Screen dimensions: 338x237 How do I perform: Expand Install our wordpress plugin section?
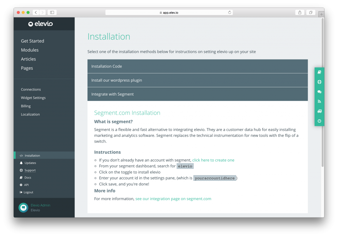point(197,80)
